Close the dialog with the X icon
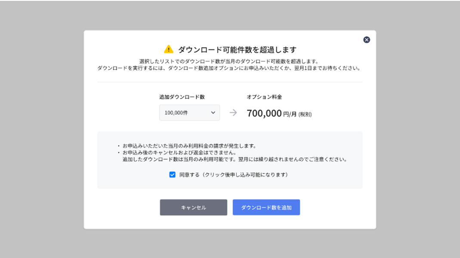The height and width of the screenshot is (258, 460). pyautogui.click(x=367, y=40)
